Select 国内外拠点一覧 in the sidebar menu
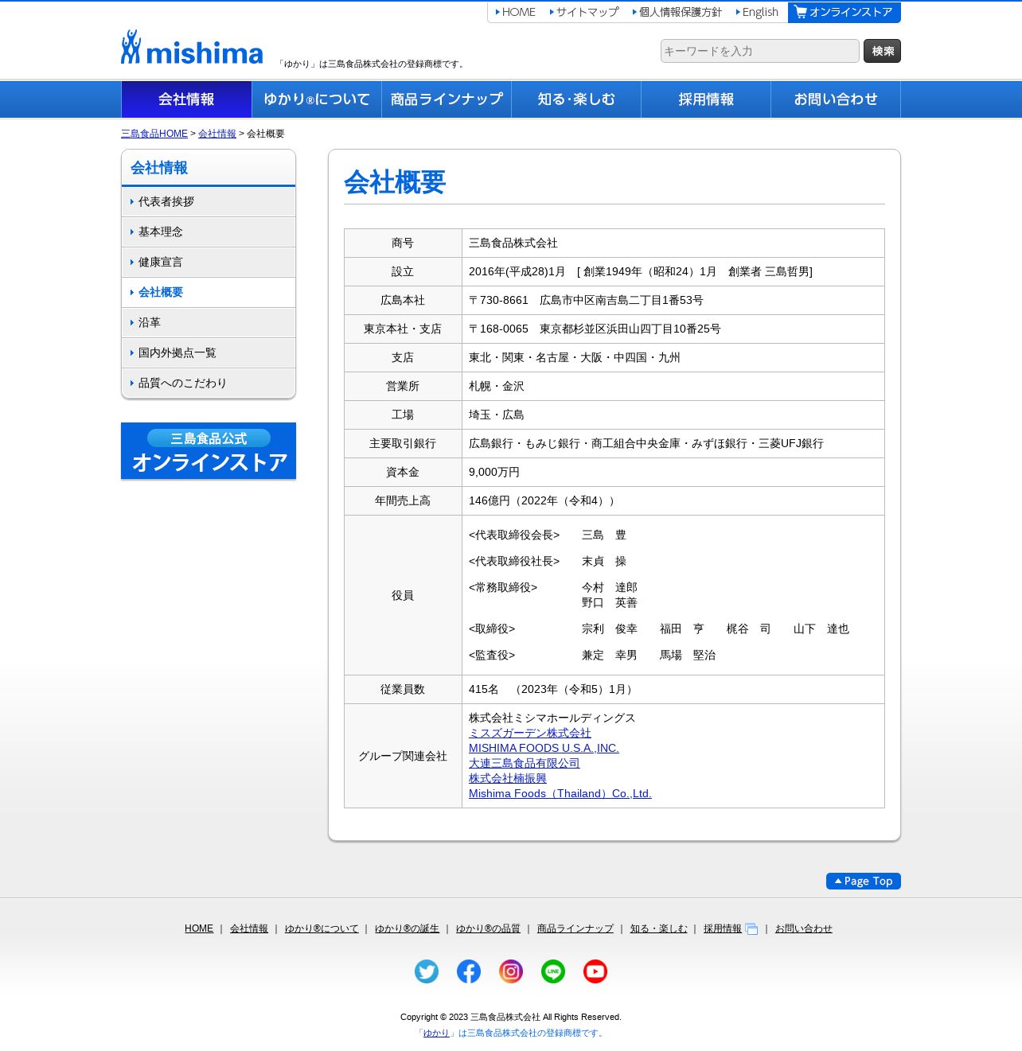 pyautogui.click(x=209, y=353)
